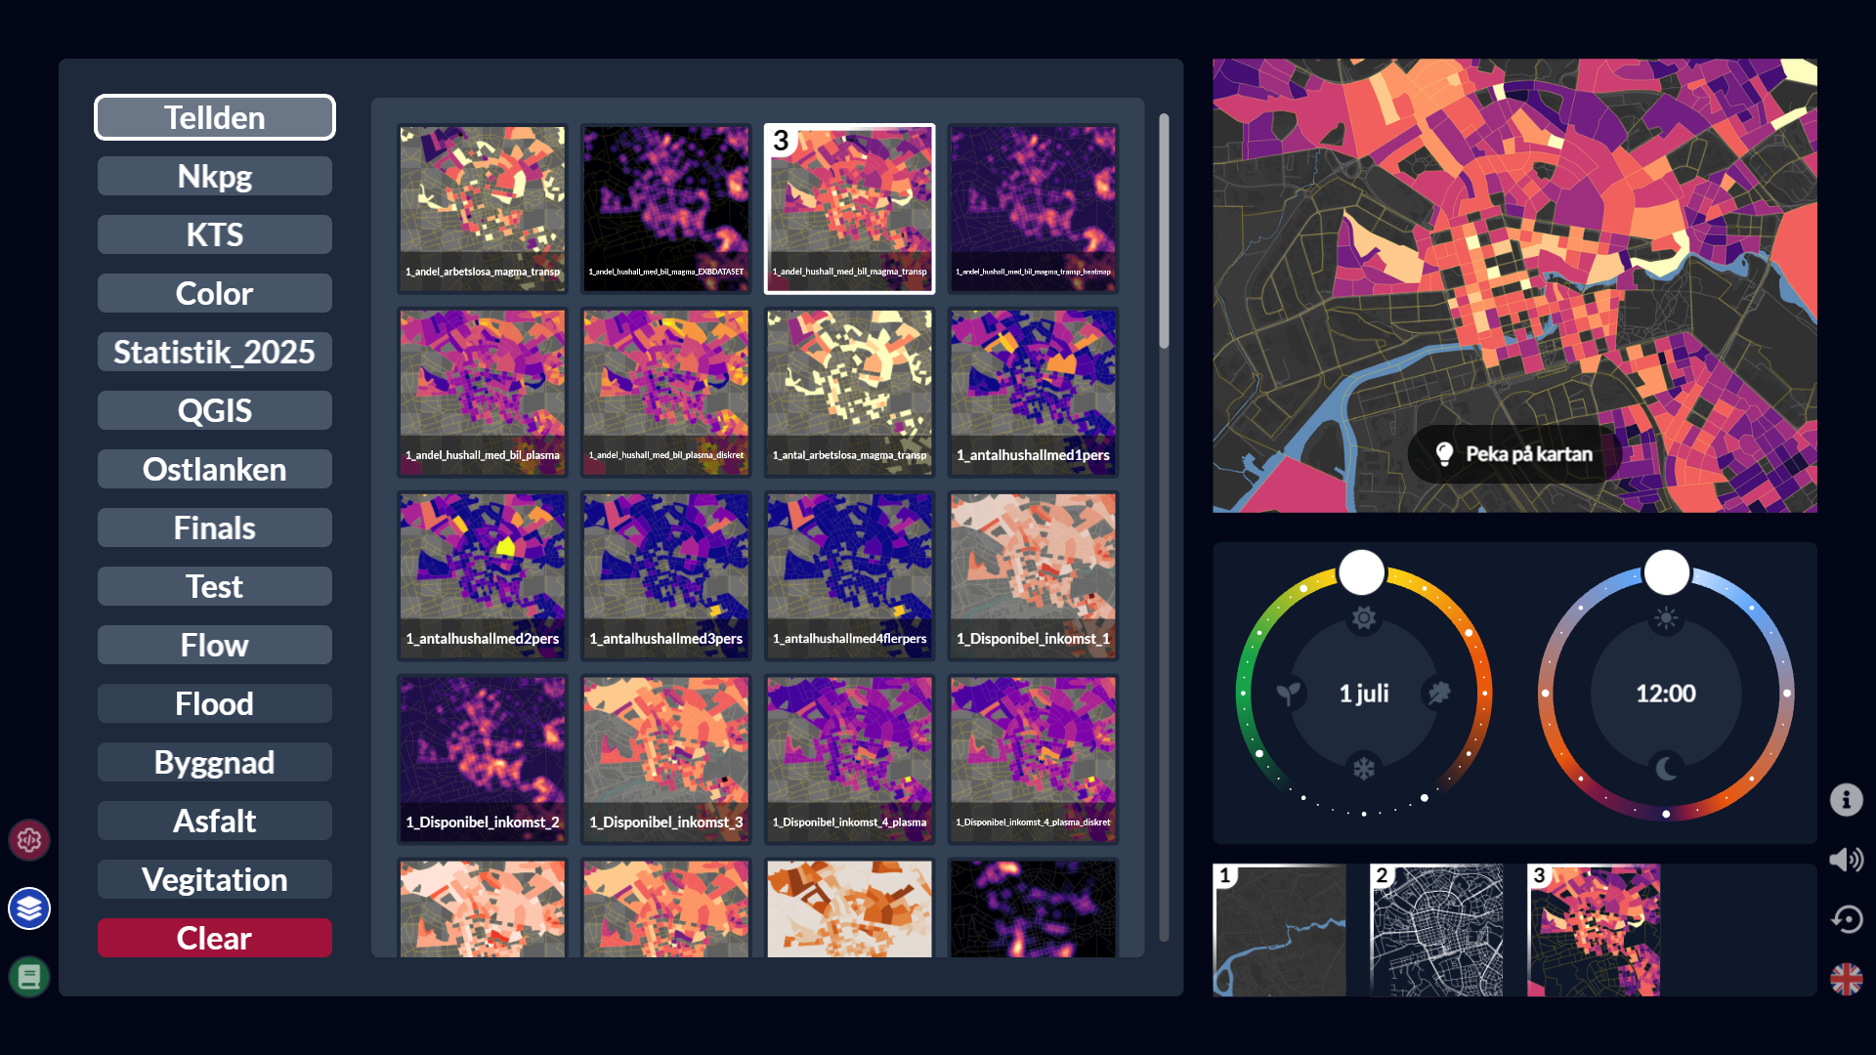Select the autumn leaf icon on date dial

click(x=1439, y=694)
